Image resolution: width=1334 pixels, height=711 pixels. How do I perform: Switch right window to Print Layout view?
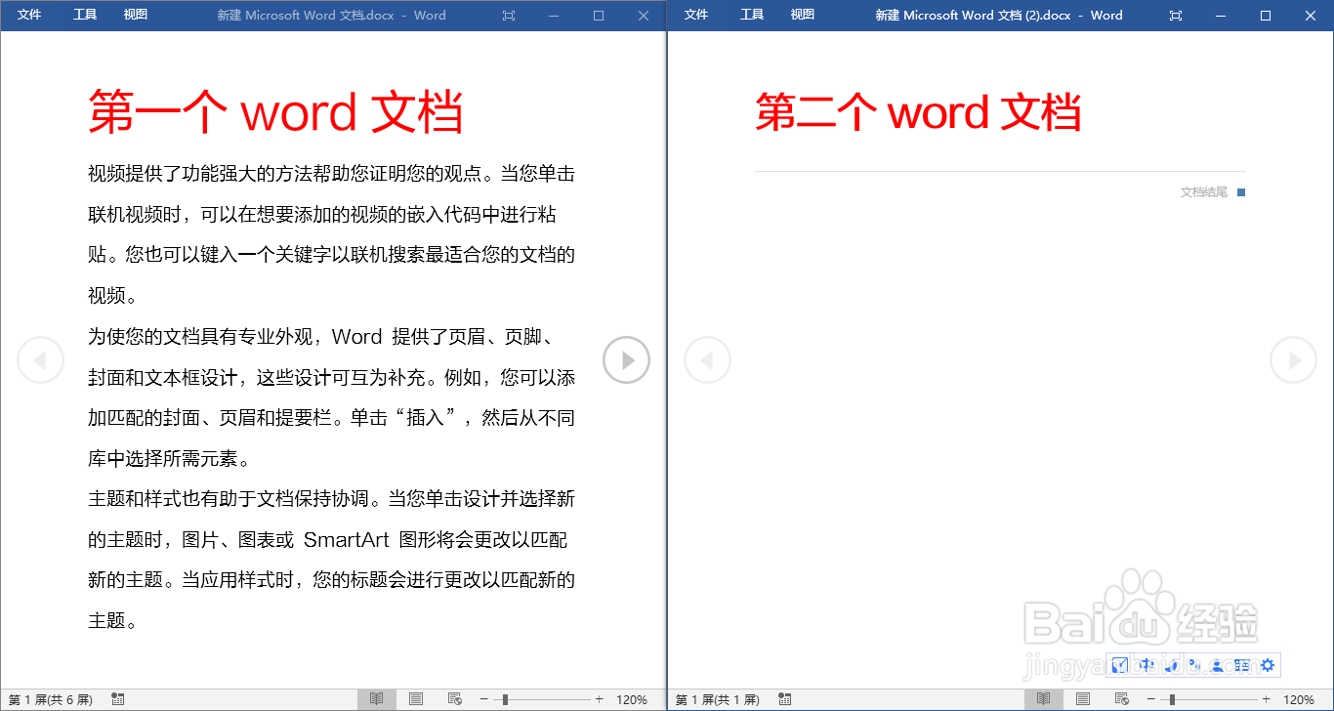click(1083, 699)
